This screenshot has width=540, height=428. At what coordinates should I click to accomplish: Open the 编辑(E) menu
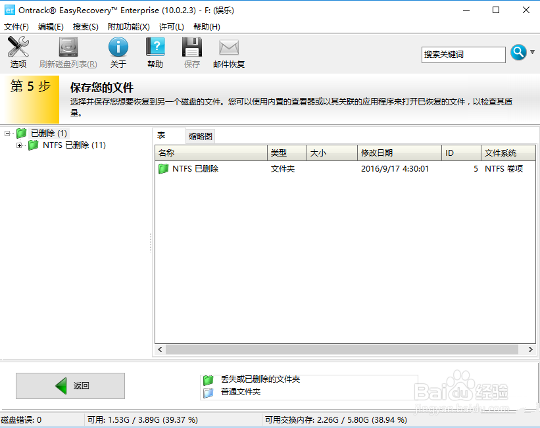tap(51, 27)
